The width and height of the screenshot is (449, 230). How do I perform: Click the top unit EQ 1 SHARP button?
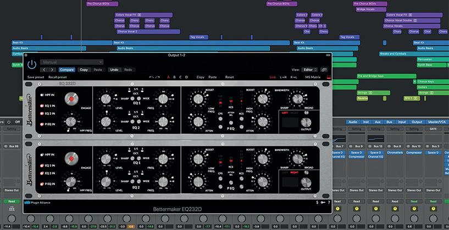tap(132, 99)
